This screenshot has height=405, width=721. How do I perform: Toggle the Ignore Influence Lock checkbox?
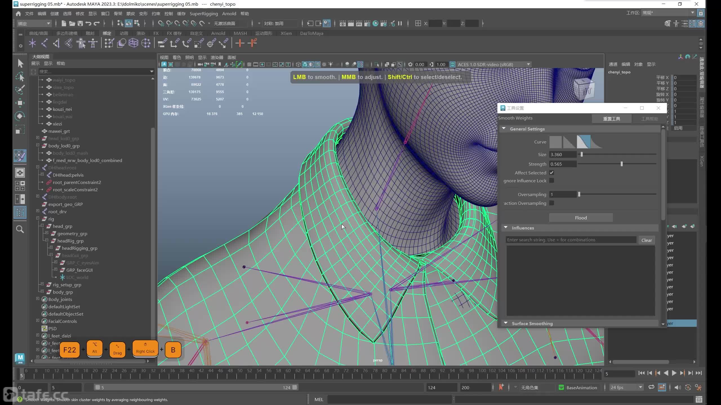552,181
